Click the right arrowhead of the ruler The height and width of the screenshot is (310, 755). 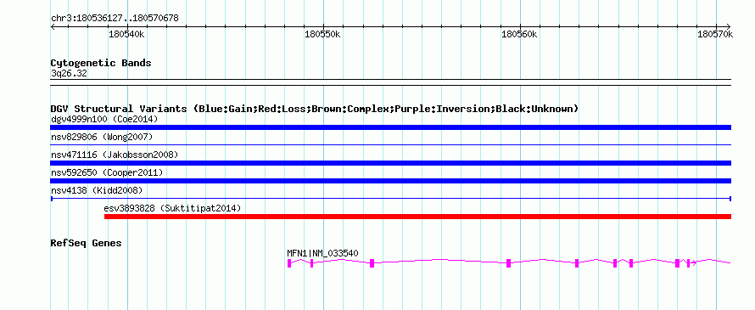[x=729, y=26]
